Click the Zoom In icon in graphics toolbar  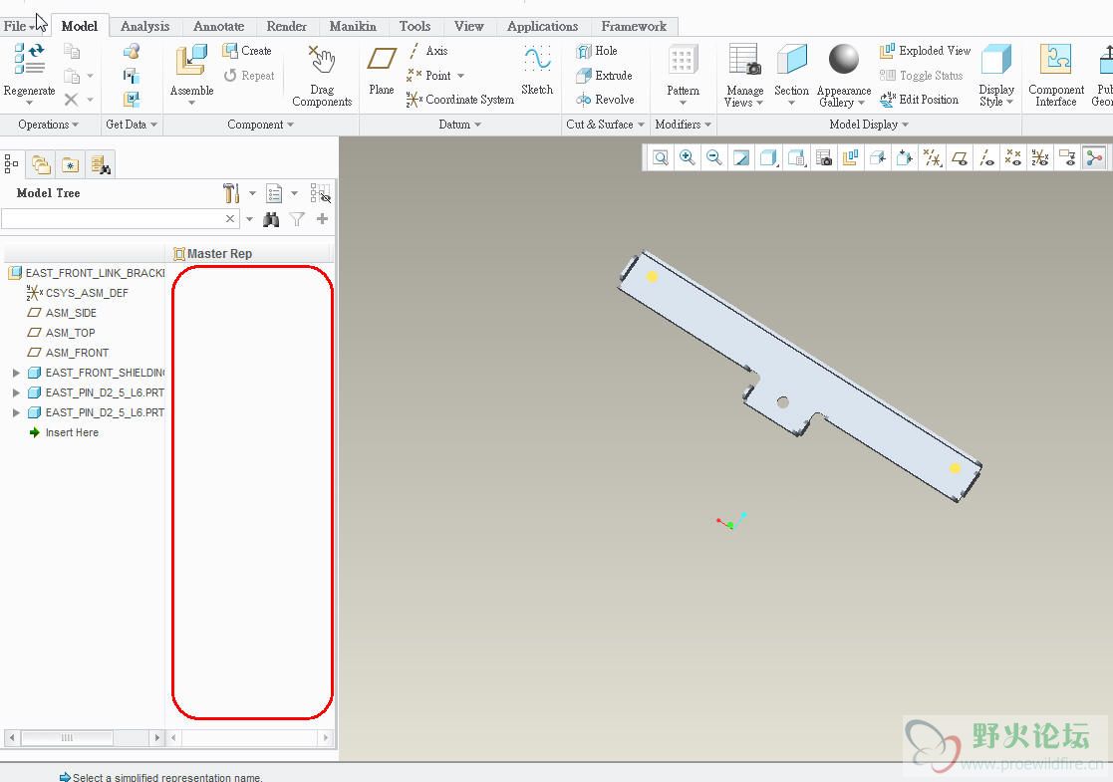(688, 157)
